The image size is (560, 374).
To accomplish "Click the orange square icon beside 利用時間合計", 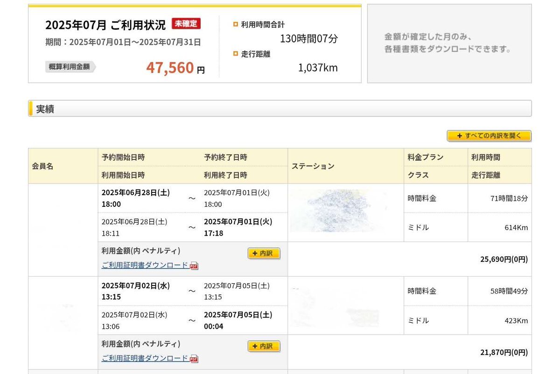I will 236,24.
